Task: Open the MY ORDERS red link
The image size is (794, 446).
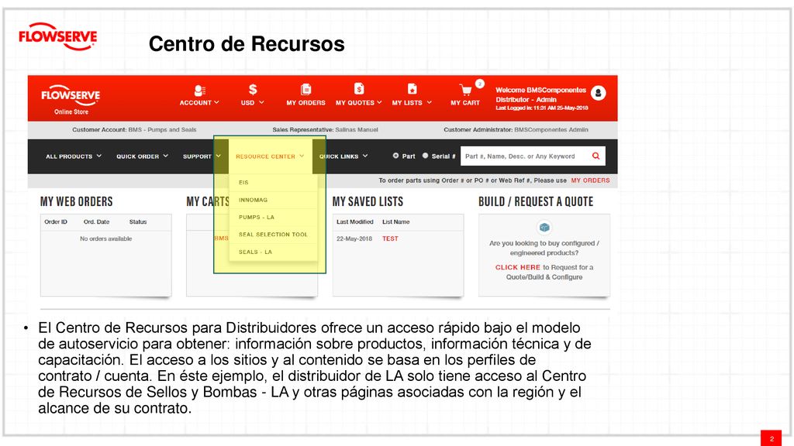Action: pyautogui.click(x=590, y=180)
